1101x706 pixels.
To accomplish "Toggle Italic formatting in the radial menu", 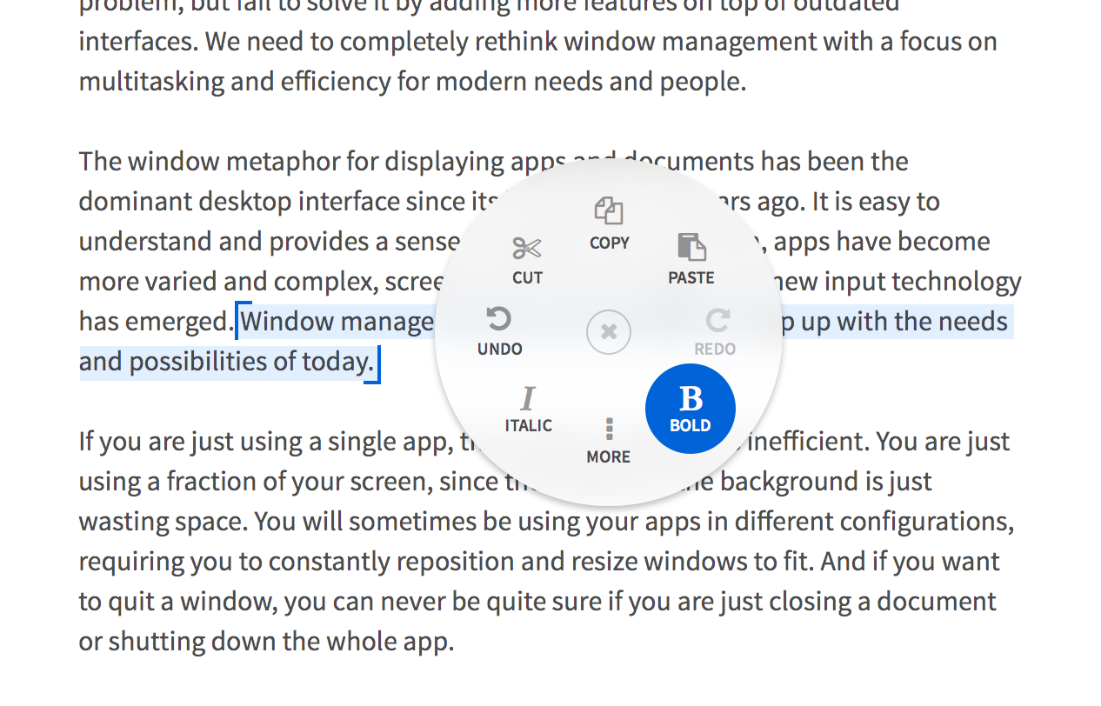I will click(x=527, y=399).
